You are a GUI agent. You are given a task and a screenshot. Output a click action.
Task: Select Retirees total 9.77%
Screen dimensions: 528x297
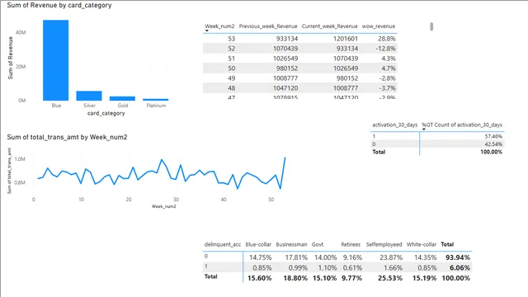(x=352, y=279)
